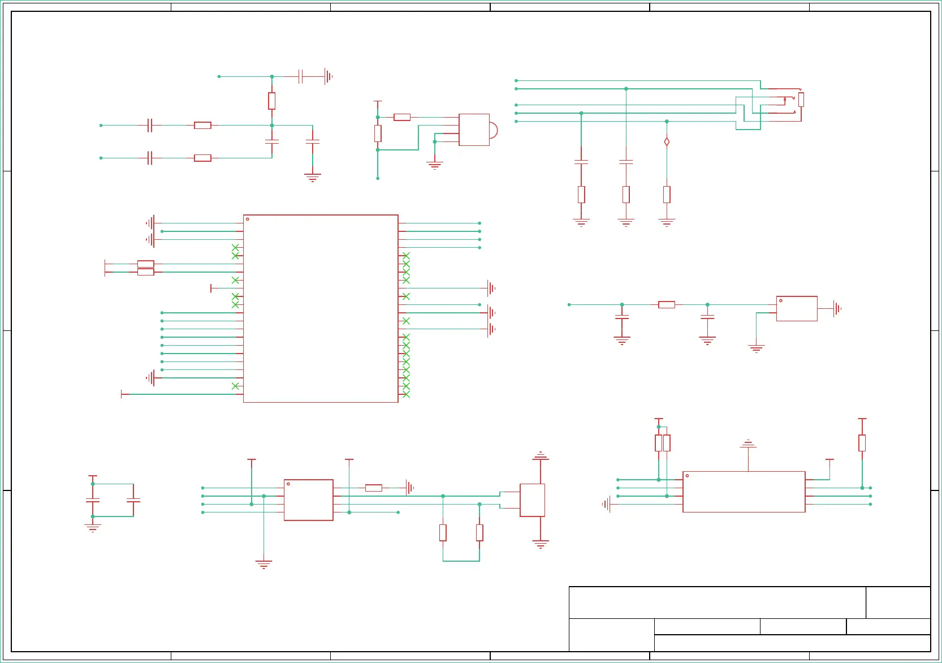Select lower stacked resistor left of the big IC
Screen dimensions: 942x663
click(146, 272)
